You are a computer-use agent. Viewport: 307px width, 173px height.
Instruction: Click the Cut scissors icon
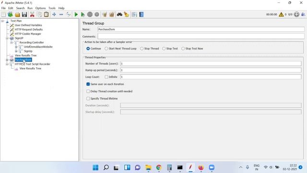(x=32, y=14)
